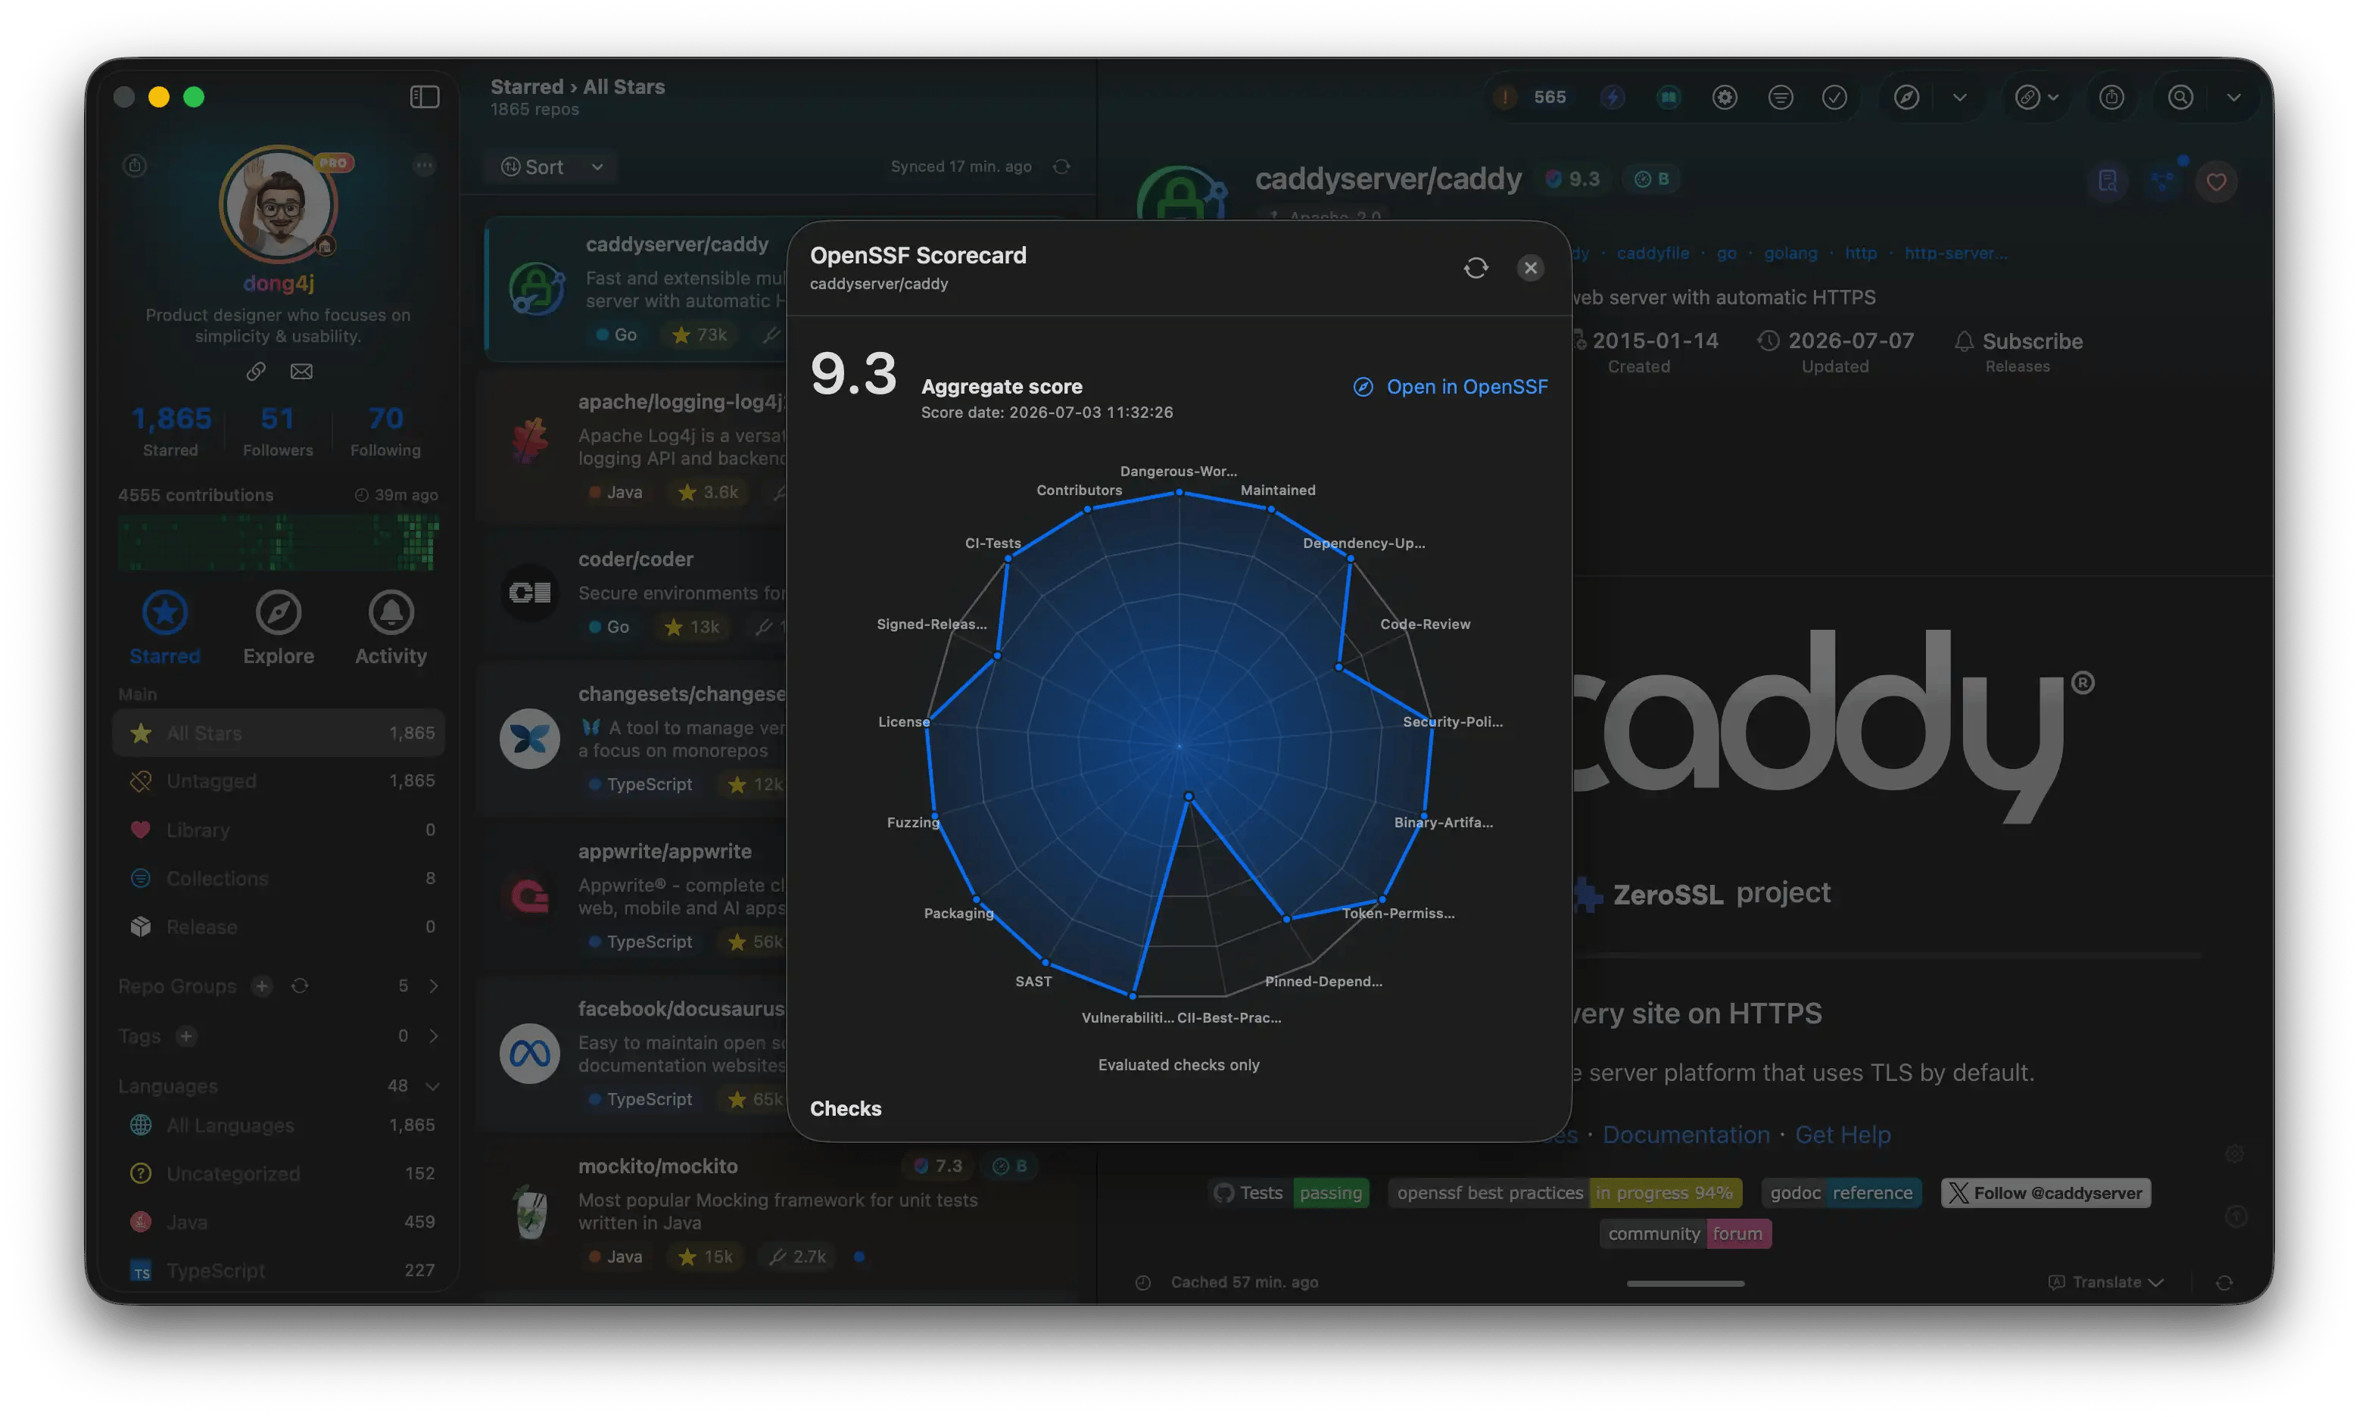This screenshot has height=1417, width=2359.
Task: Click the 1,865 Starred count
Action: 171,430
